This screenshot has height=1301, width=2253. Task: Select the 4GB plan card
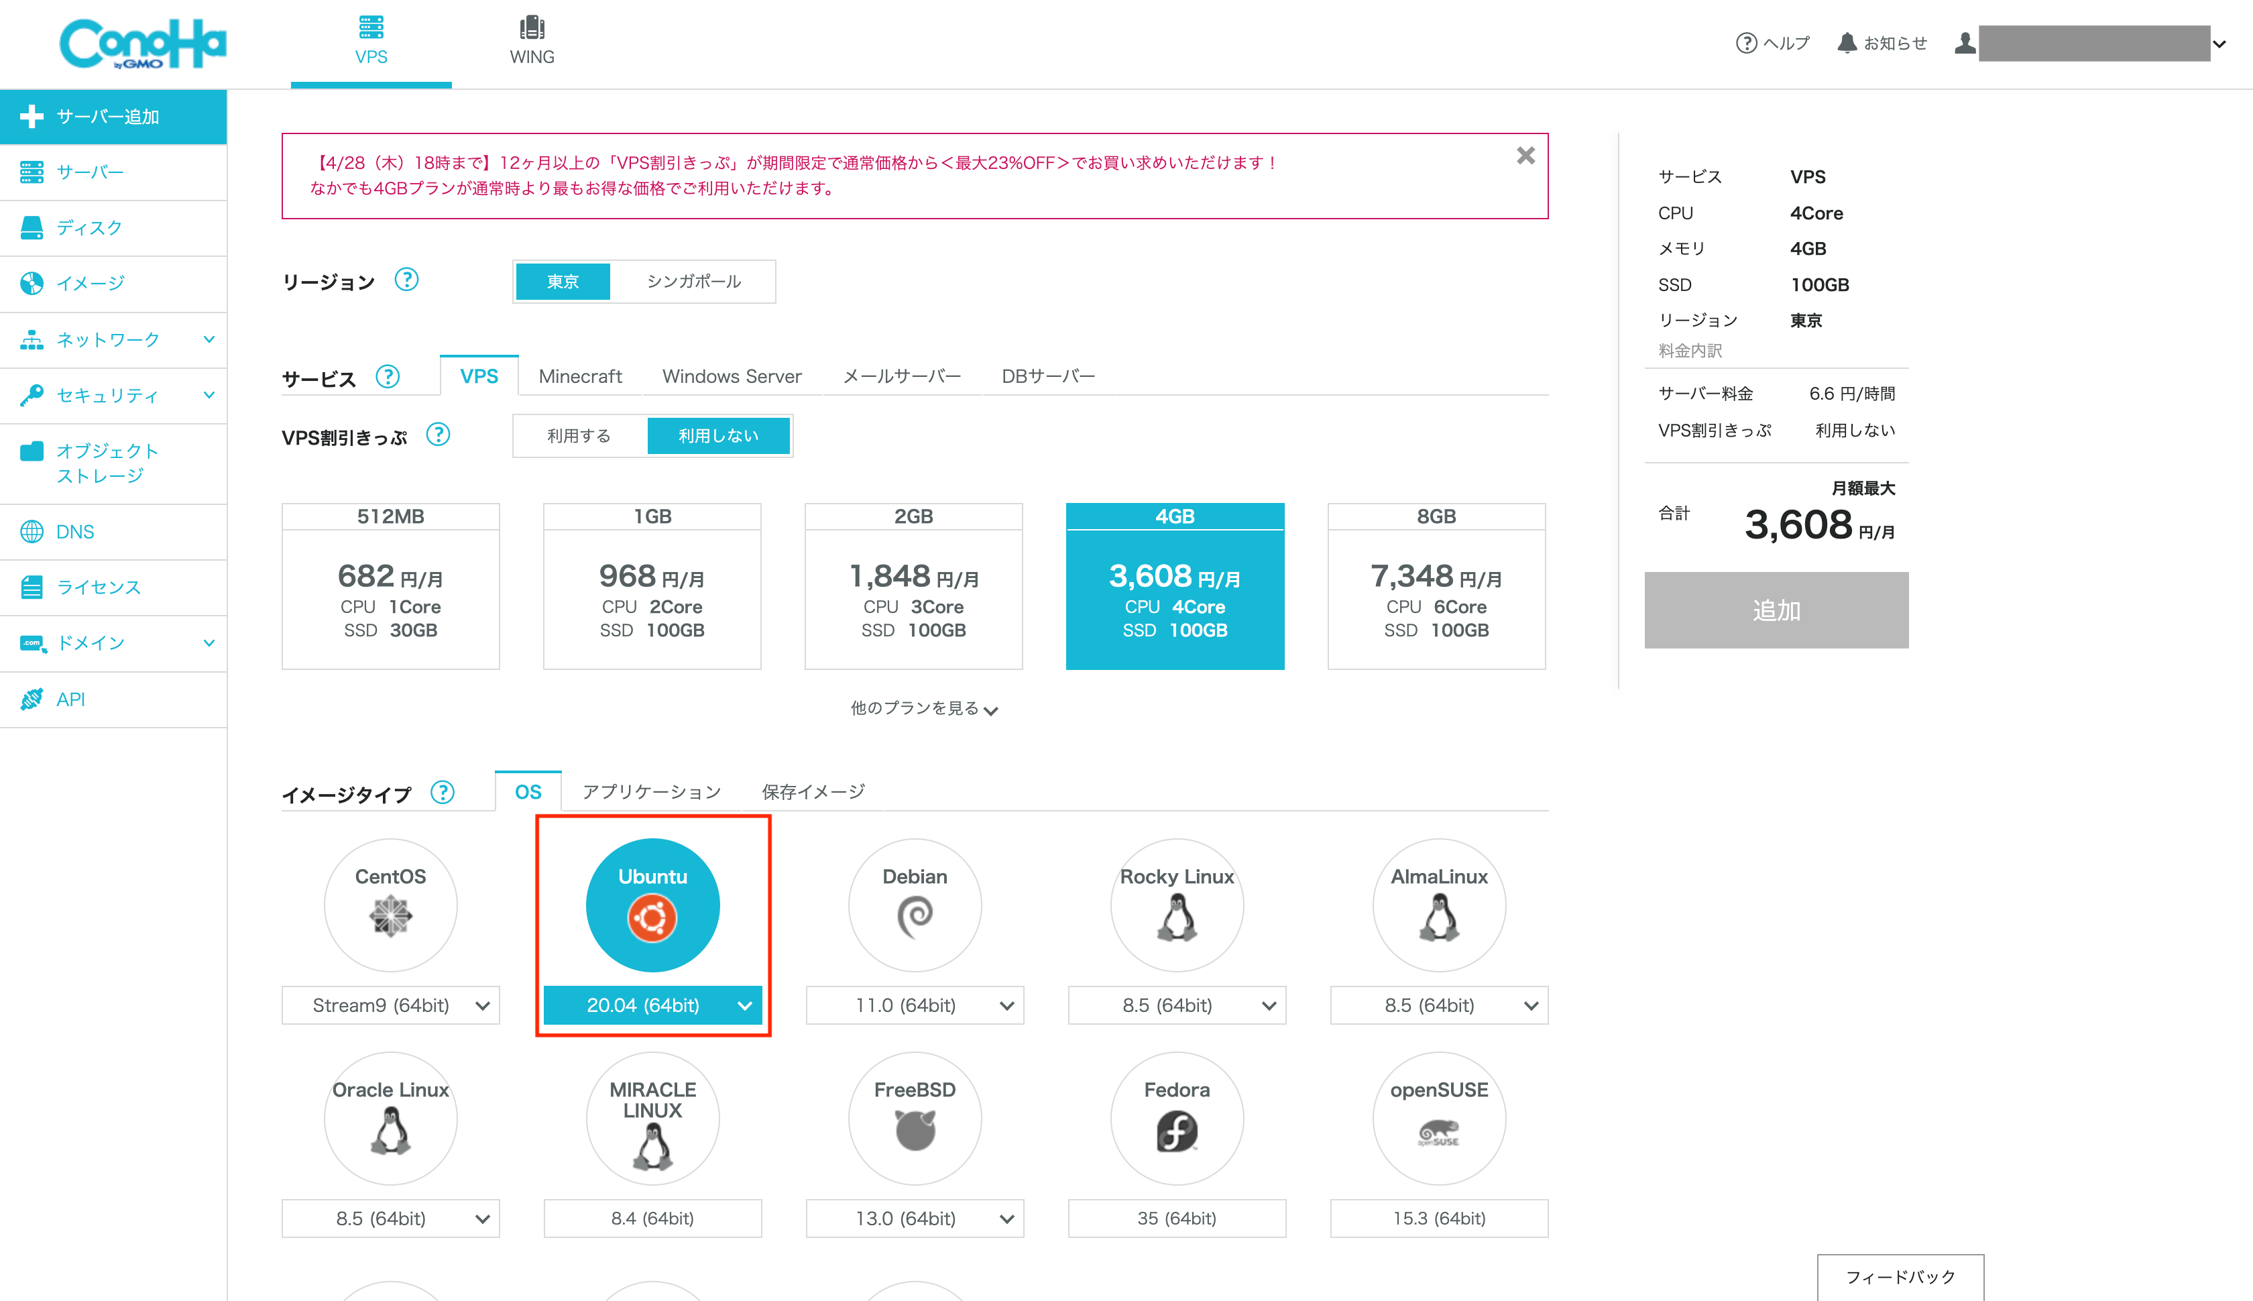pos(1175,586)
